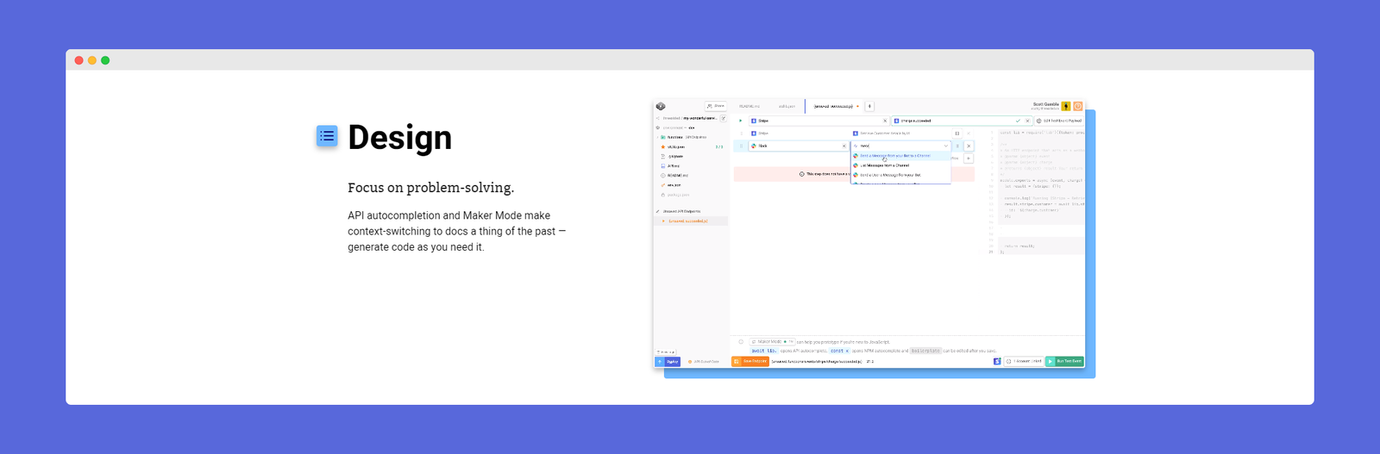Click the edit project name pencil icon
1380x454 pixels.
pos(724,118)
